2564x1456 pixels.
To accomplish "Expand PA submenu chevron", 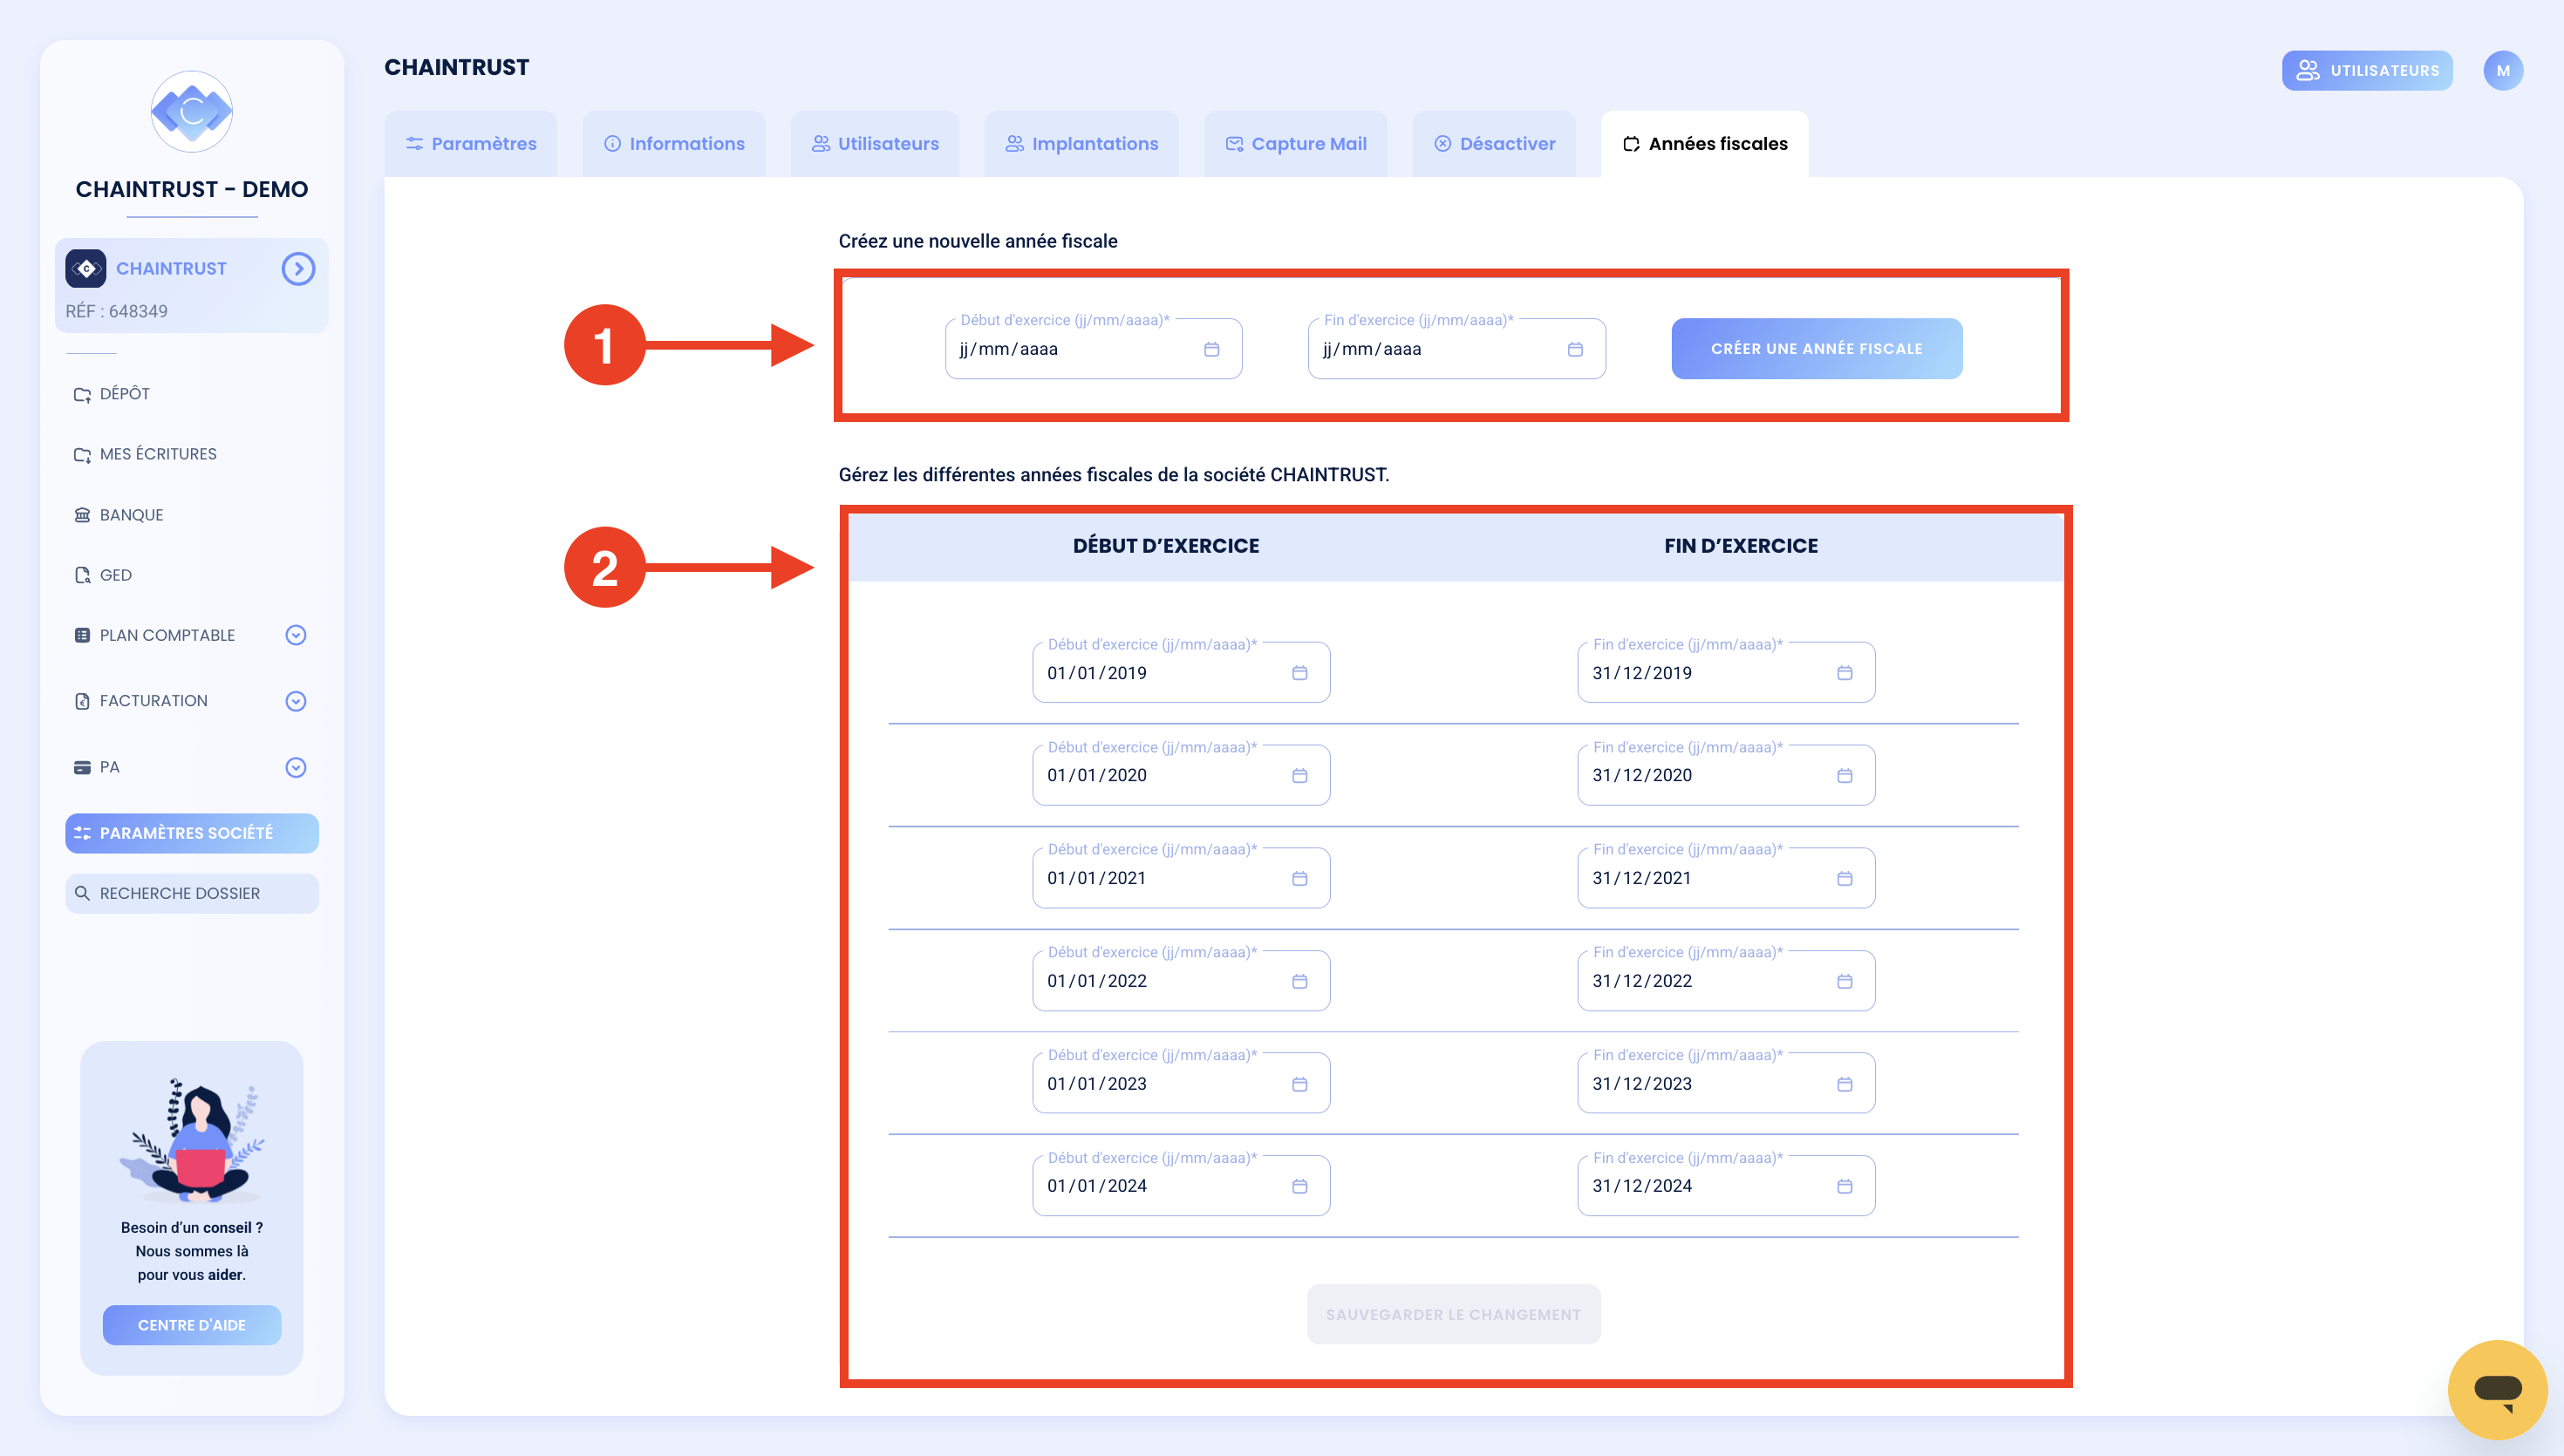I will coord(295,767).
